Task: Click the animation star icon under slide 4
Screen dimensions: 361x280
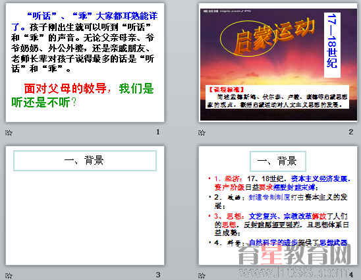Action: (x=202, y=275)
